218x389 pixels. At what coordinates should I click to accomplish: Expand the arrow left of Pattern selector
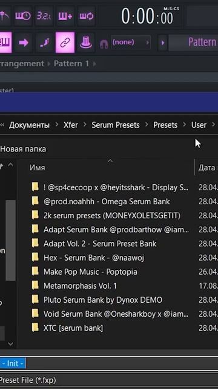162,43
